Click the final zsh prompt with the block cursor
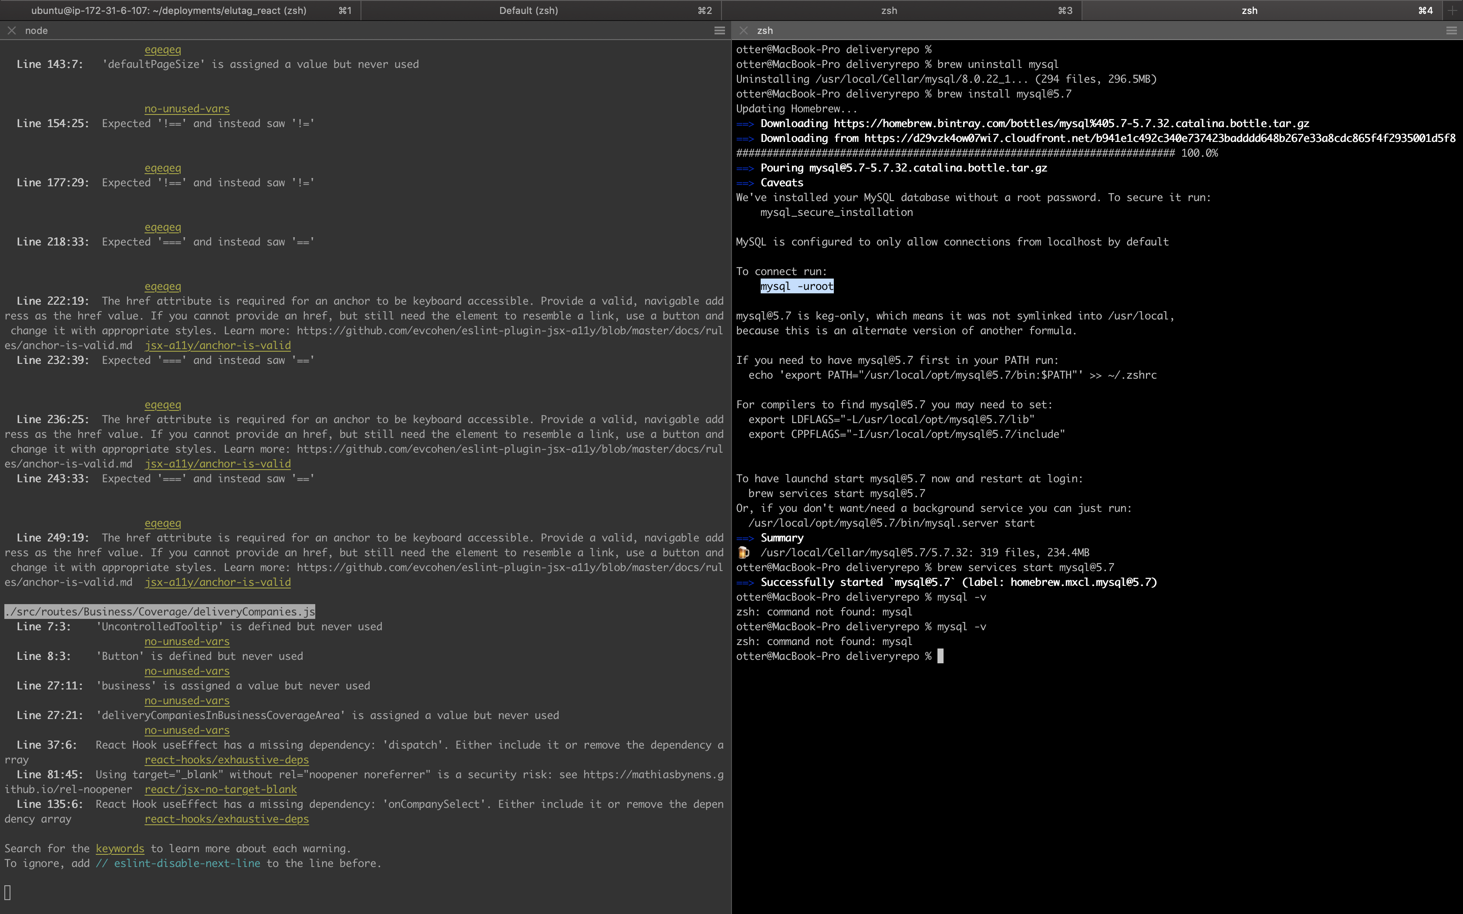The height and width of the screenshot is (914, 1463). pos(839,656)
